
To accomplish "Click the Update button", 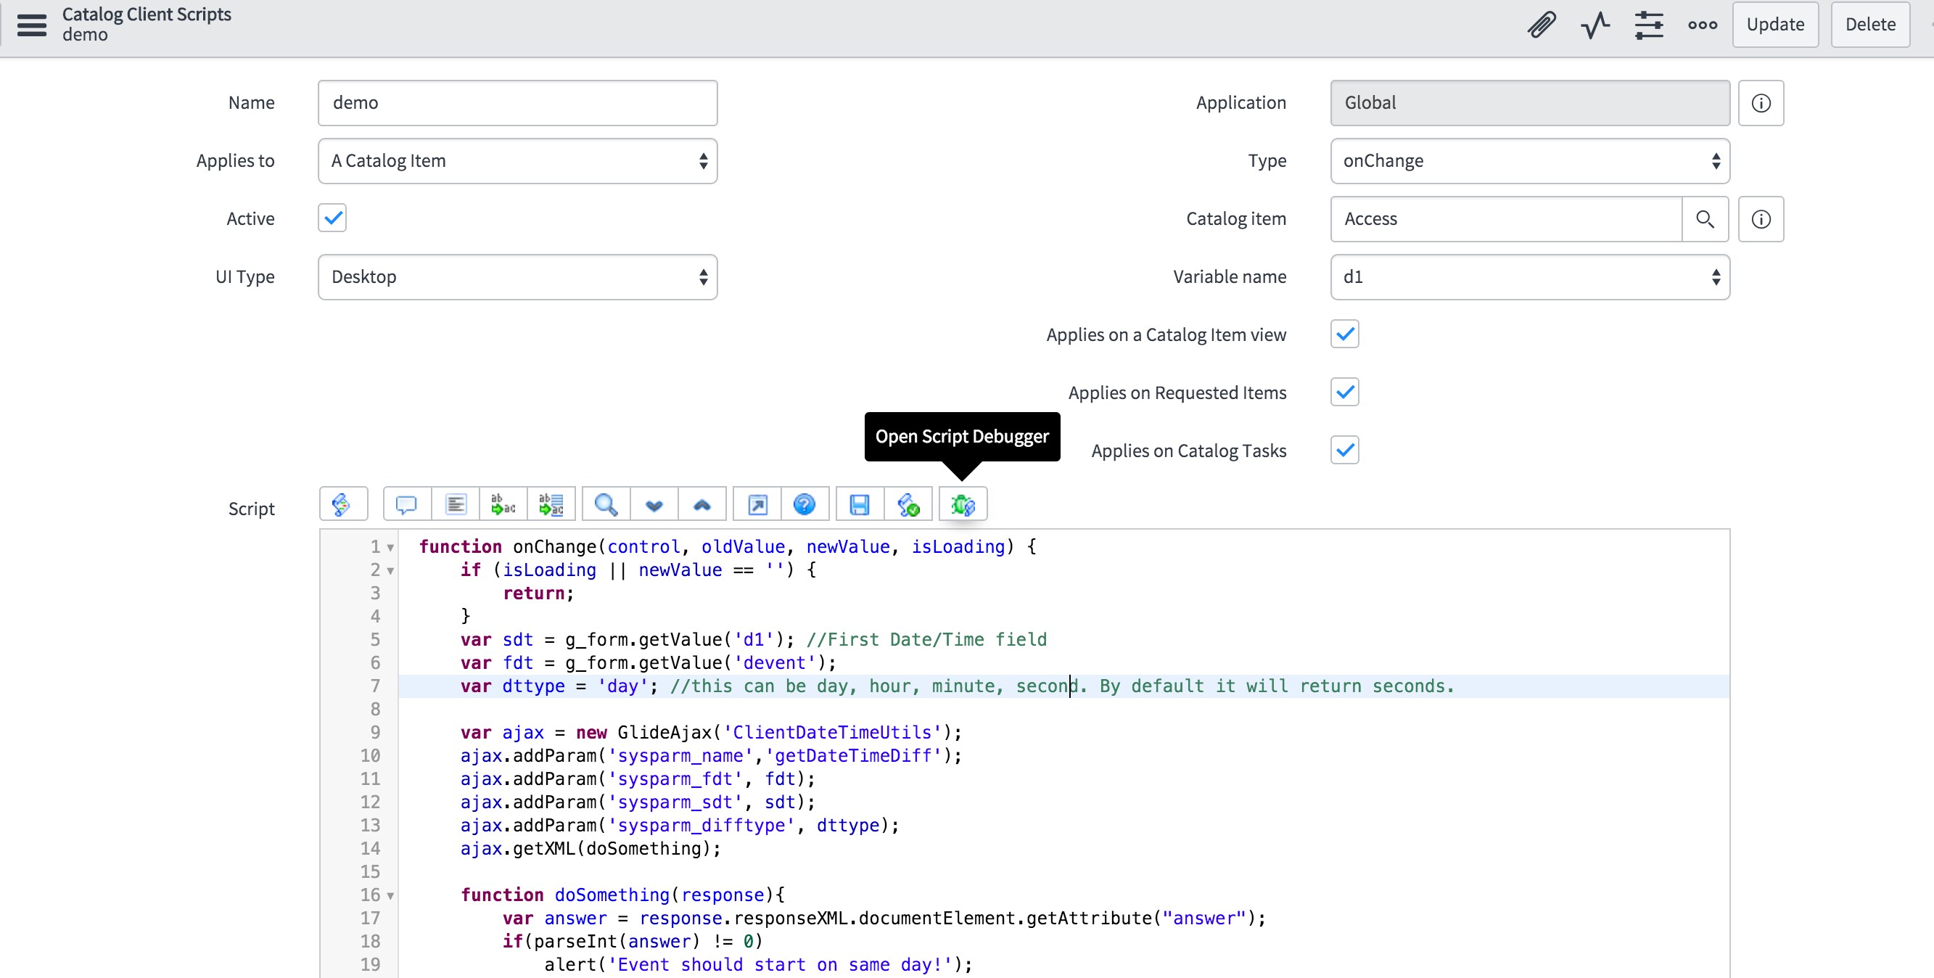I will click(1775, 25).
